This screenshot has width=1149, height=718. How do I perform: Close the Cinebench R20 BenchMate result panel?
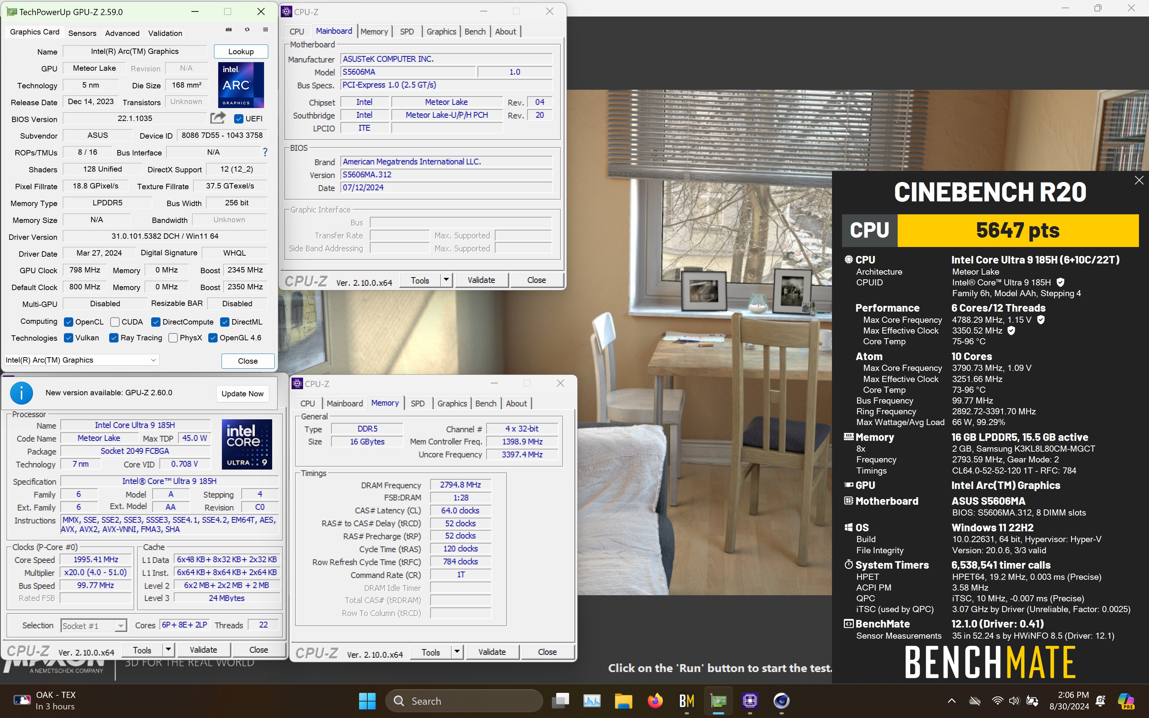(x=1139, y=181)
